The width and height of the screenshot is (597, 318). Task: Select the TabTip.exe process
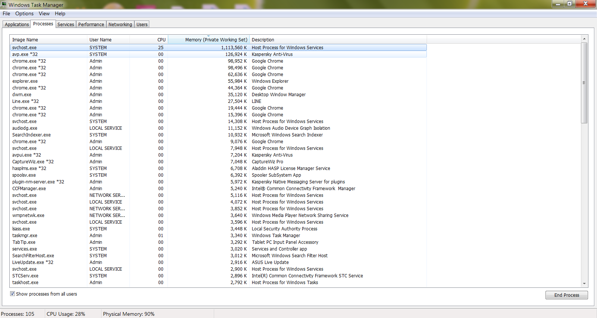click(218, 242)
